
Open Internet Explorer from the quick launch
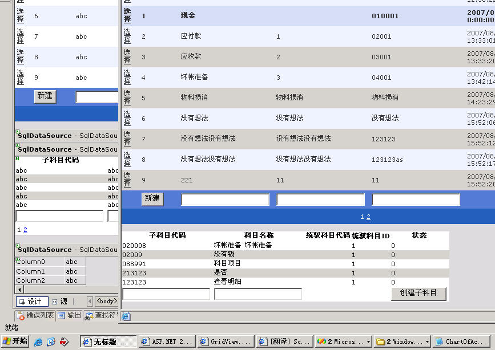pyautogui.click(x=38, y=341)
